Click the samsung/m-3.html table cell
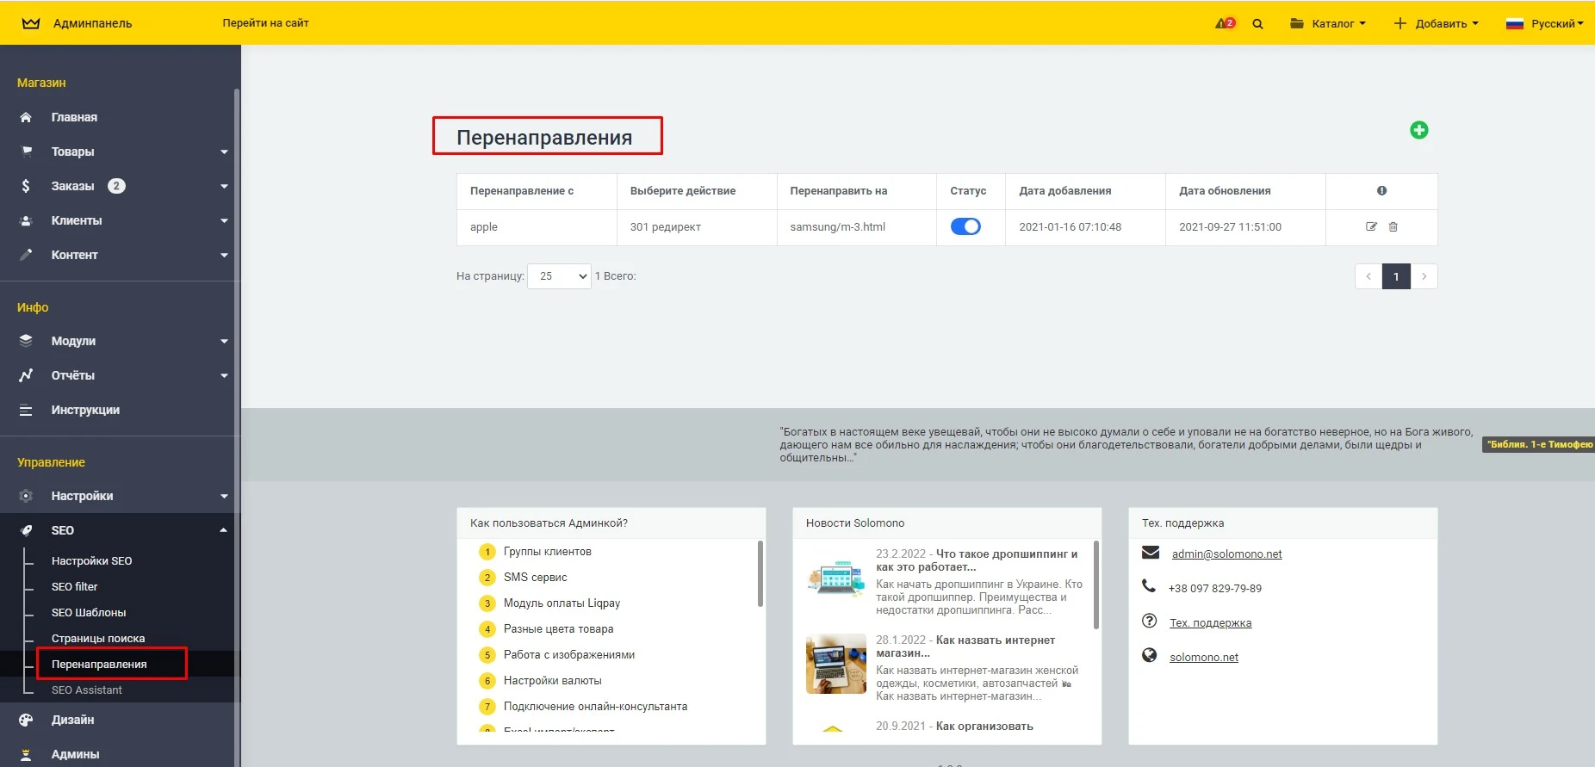 pyautogui.click(x=856, y=227)
